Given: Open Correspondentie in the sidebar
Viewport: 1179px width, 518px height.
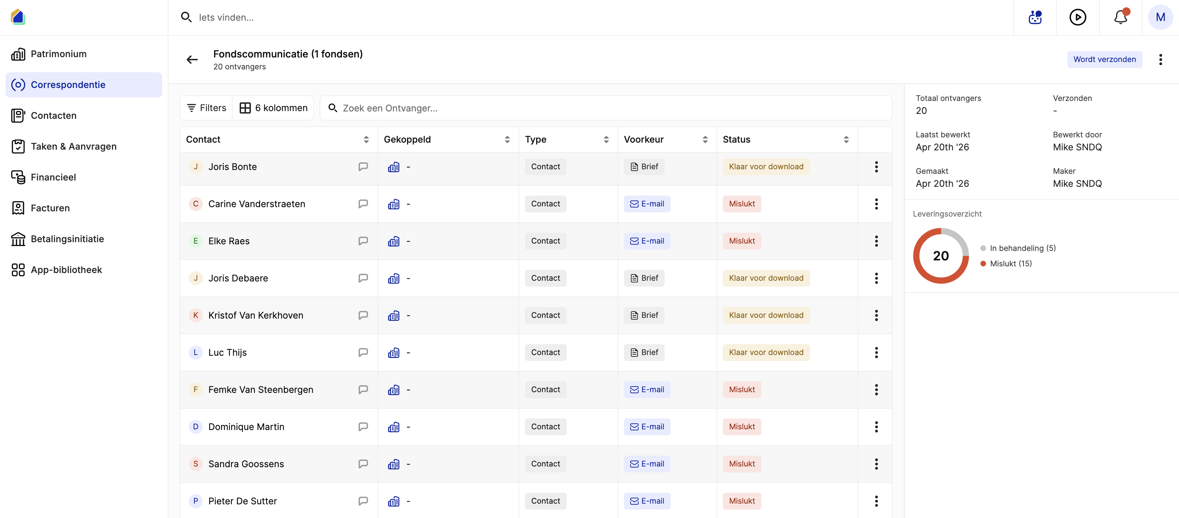Looking at the screenshot, I should coord(84,84).
